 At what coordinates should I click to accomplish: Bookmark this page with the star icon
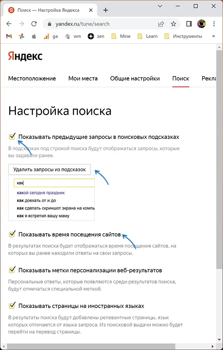(x=174, y=24)
